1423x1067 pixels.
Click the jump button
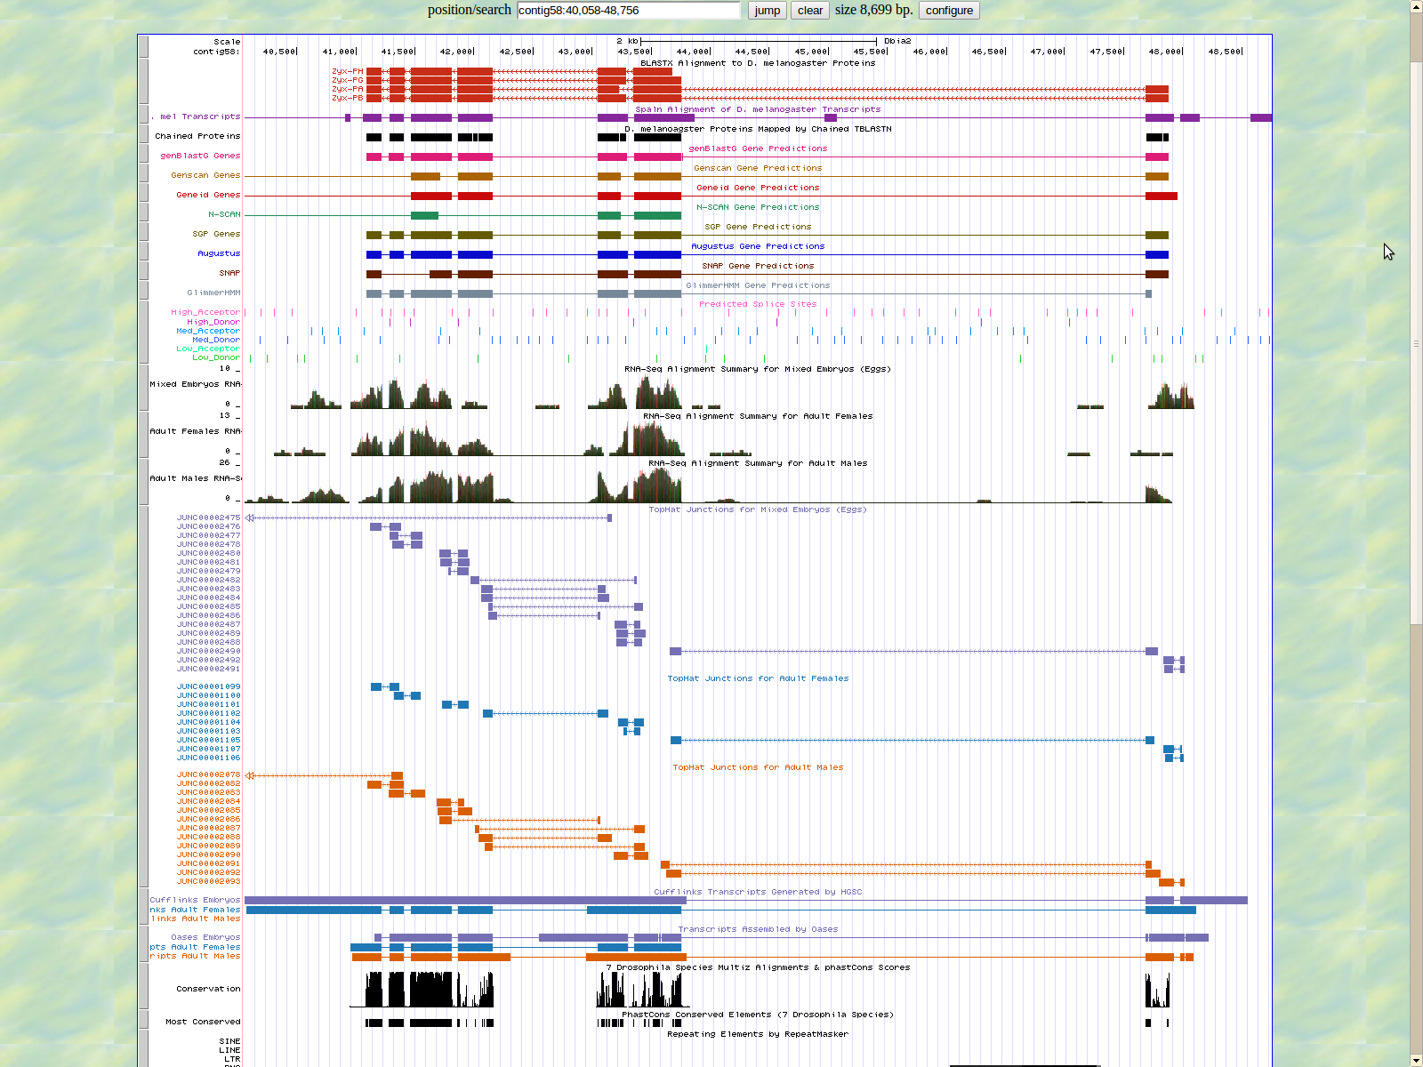(767, 11)
